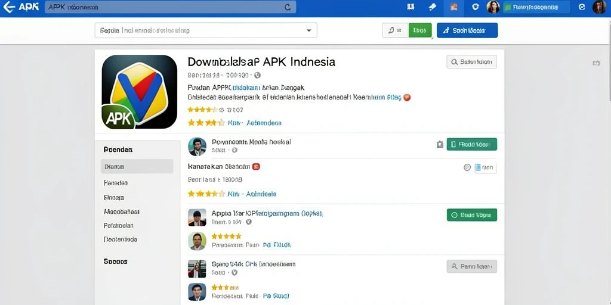611x305 pixels.
Task: Click verified badge under Apiple entry title
Action: (x=249, y=222)
